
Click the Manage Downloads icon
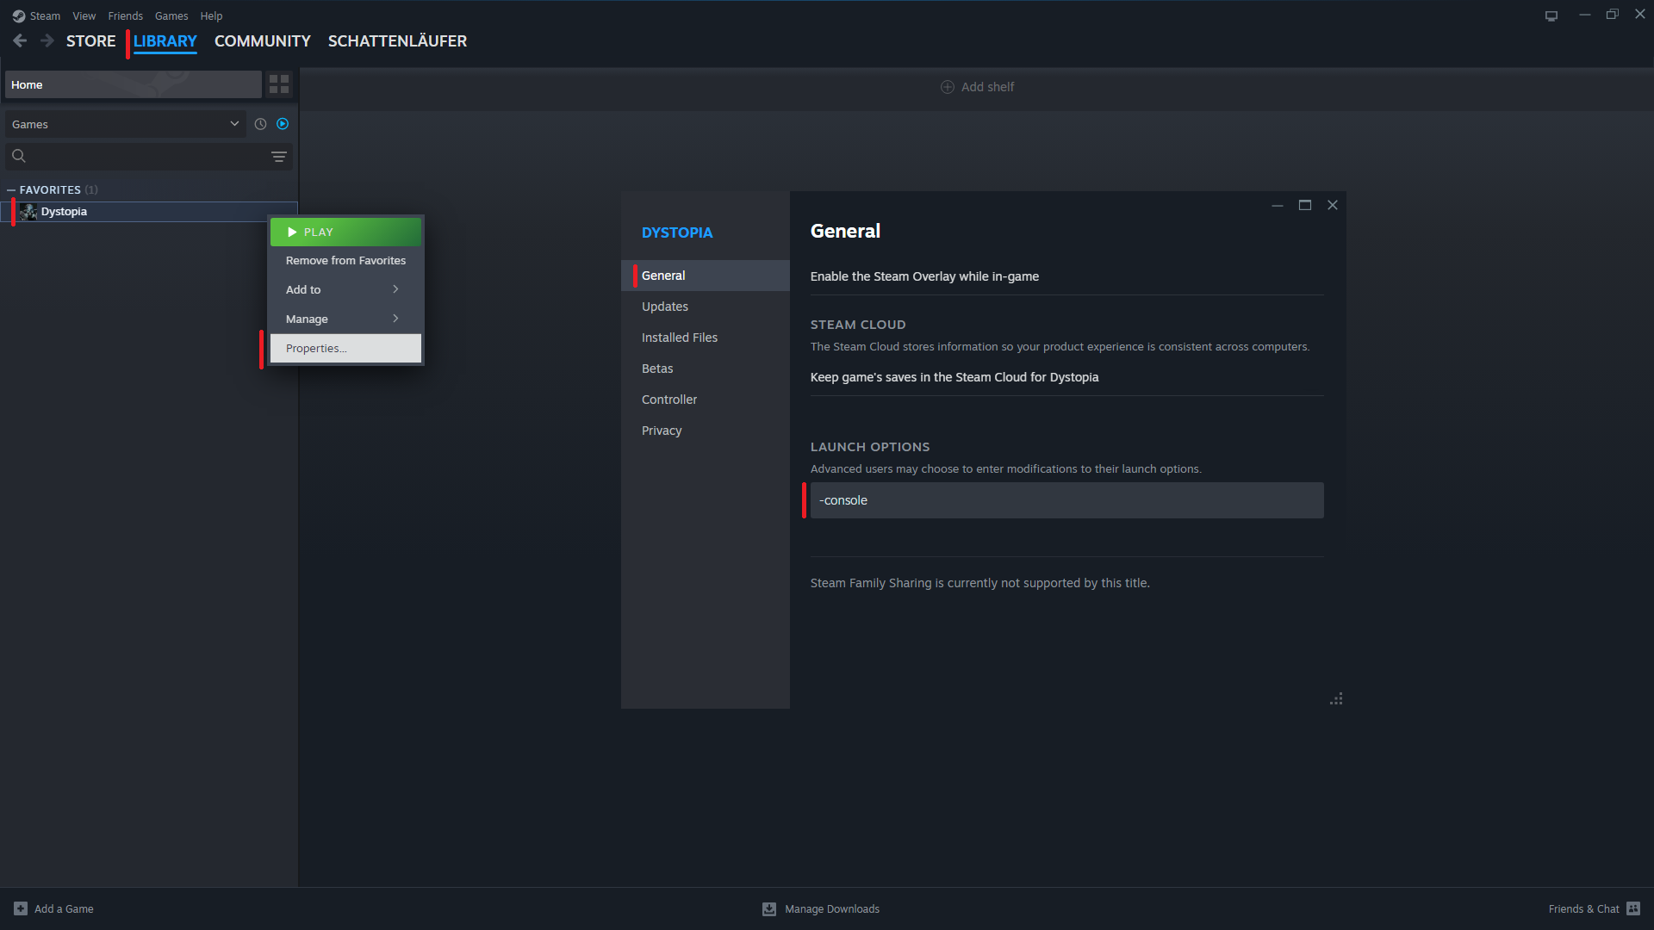769,908
